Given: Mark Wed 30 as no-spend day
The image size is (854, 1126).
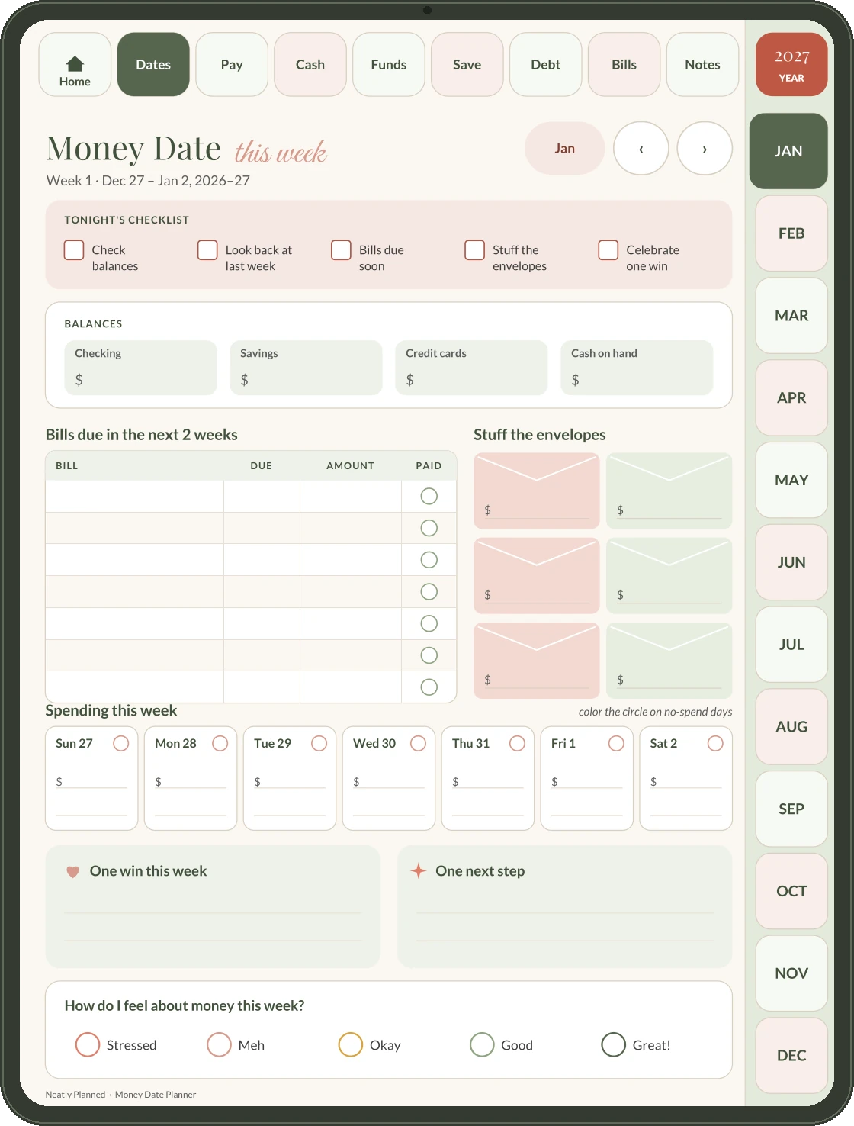Looking at the screenshot, I should (x=418, y=743).
